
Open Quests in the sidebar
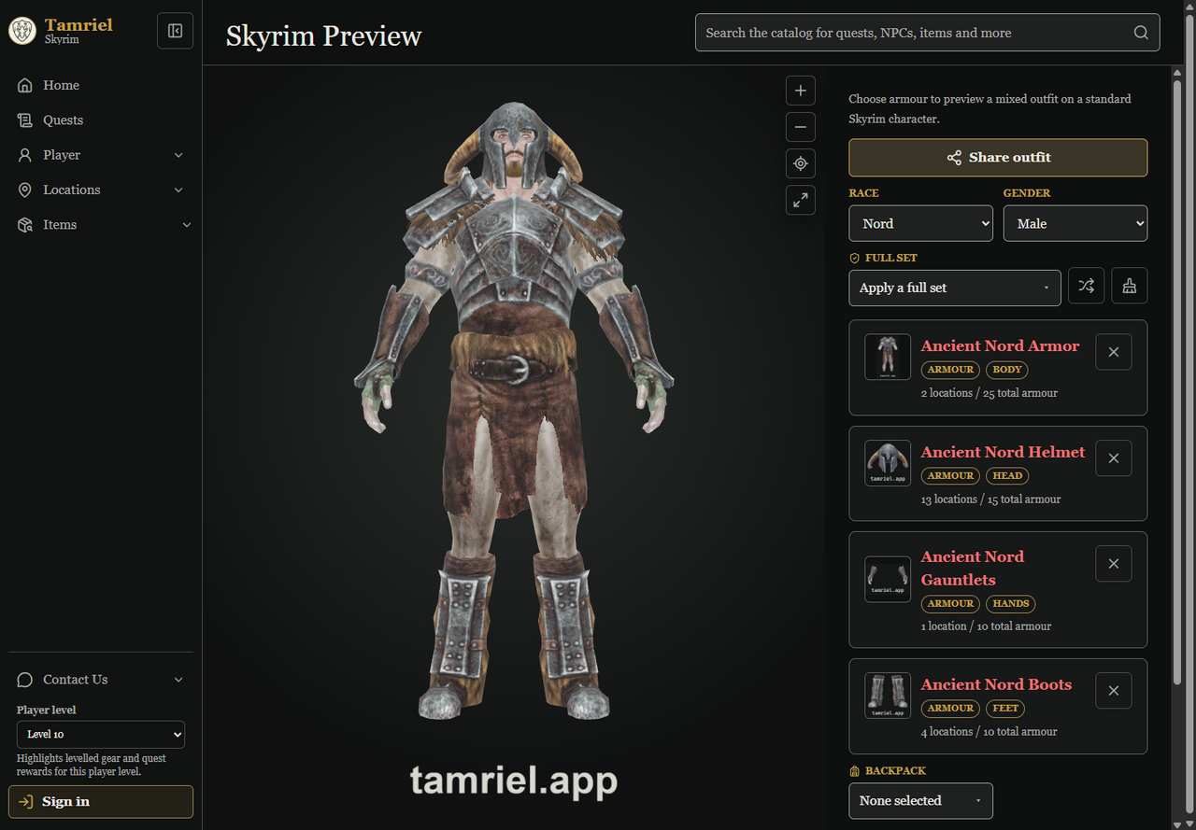(x=101, y=120)
